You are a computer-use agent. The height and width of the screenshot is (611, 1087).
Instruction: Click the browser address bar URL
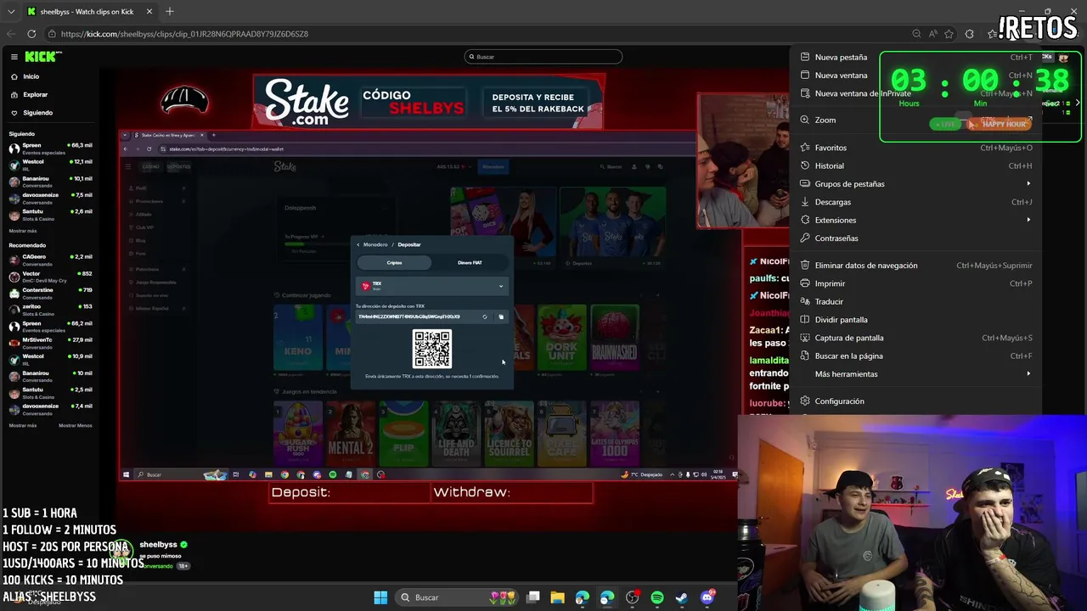coord(184,34)
